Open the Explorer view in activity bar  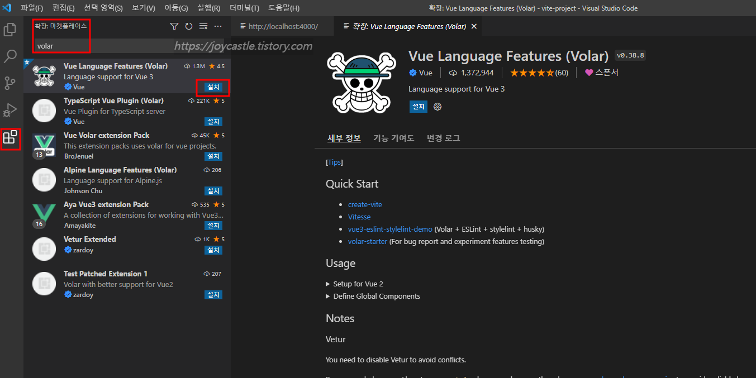pyautogui.click(x=10, y=30)
